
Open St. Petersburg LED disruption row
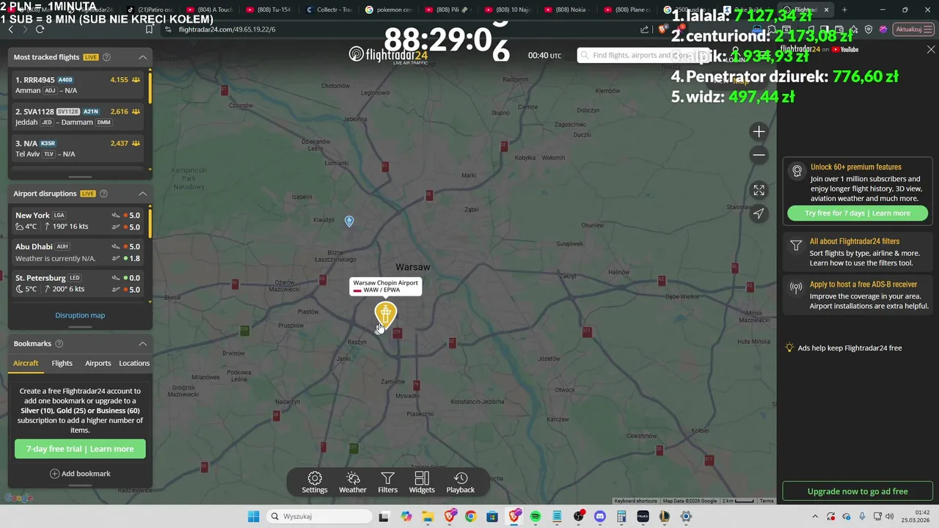click(78, 284)
